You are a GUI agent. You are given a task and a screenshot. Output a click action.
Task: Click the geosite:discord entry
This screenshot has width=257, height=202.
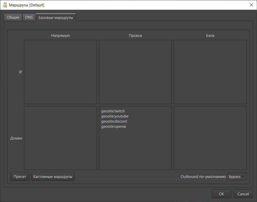[x=114, y=121]
